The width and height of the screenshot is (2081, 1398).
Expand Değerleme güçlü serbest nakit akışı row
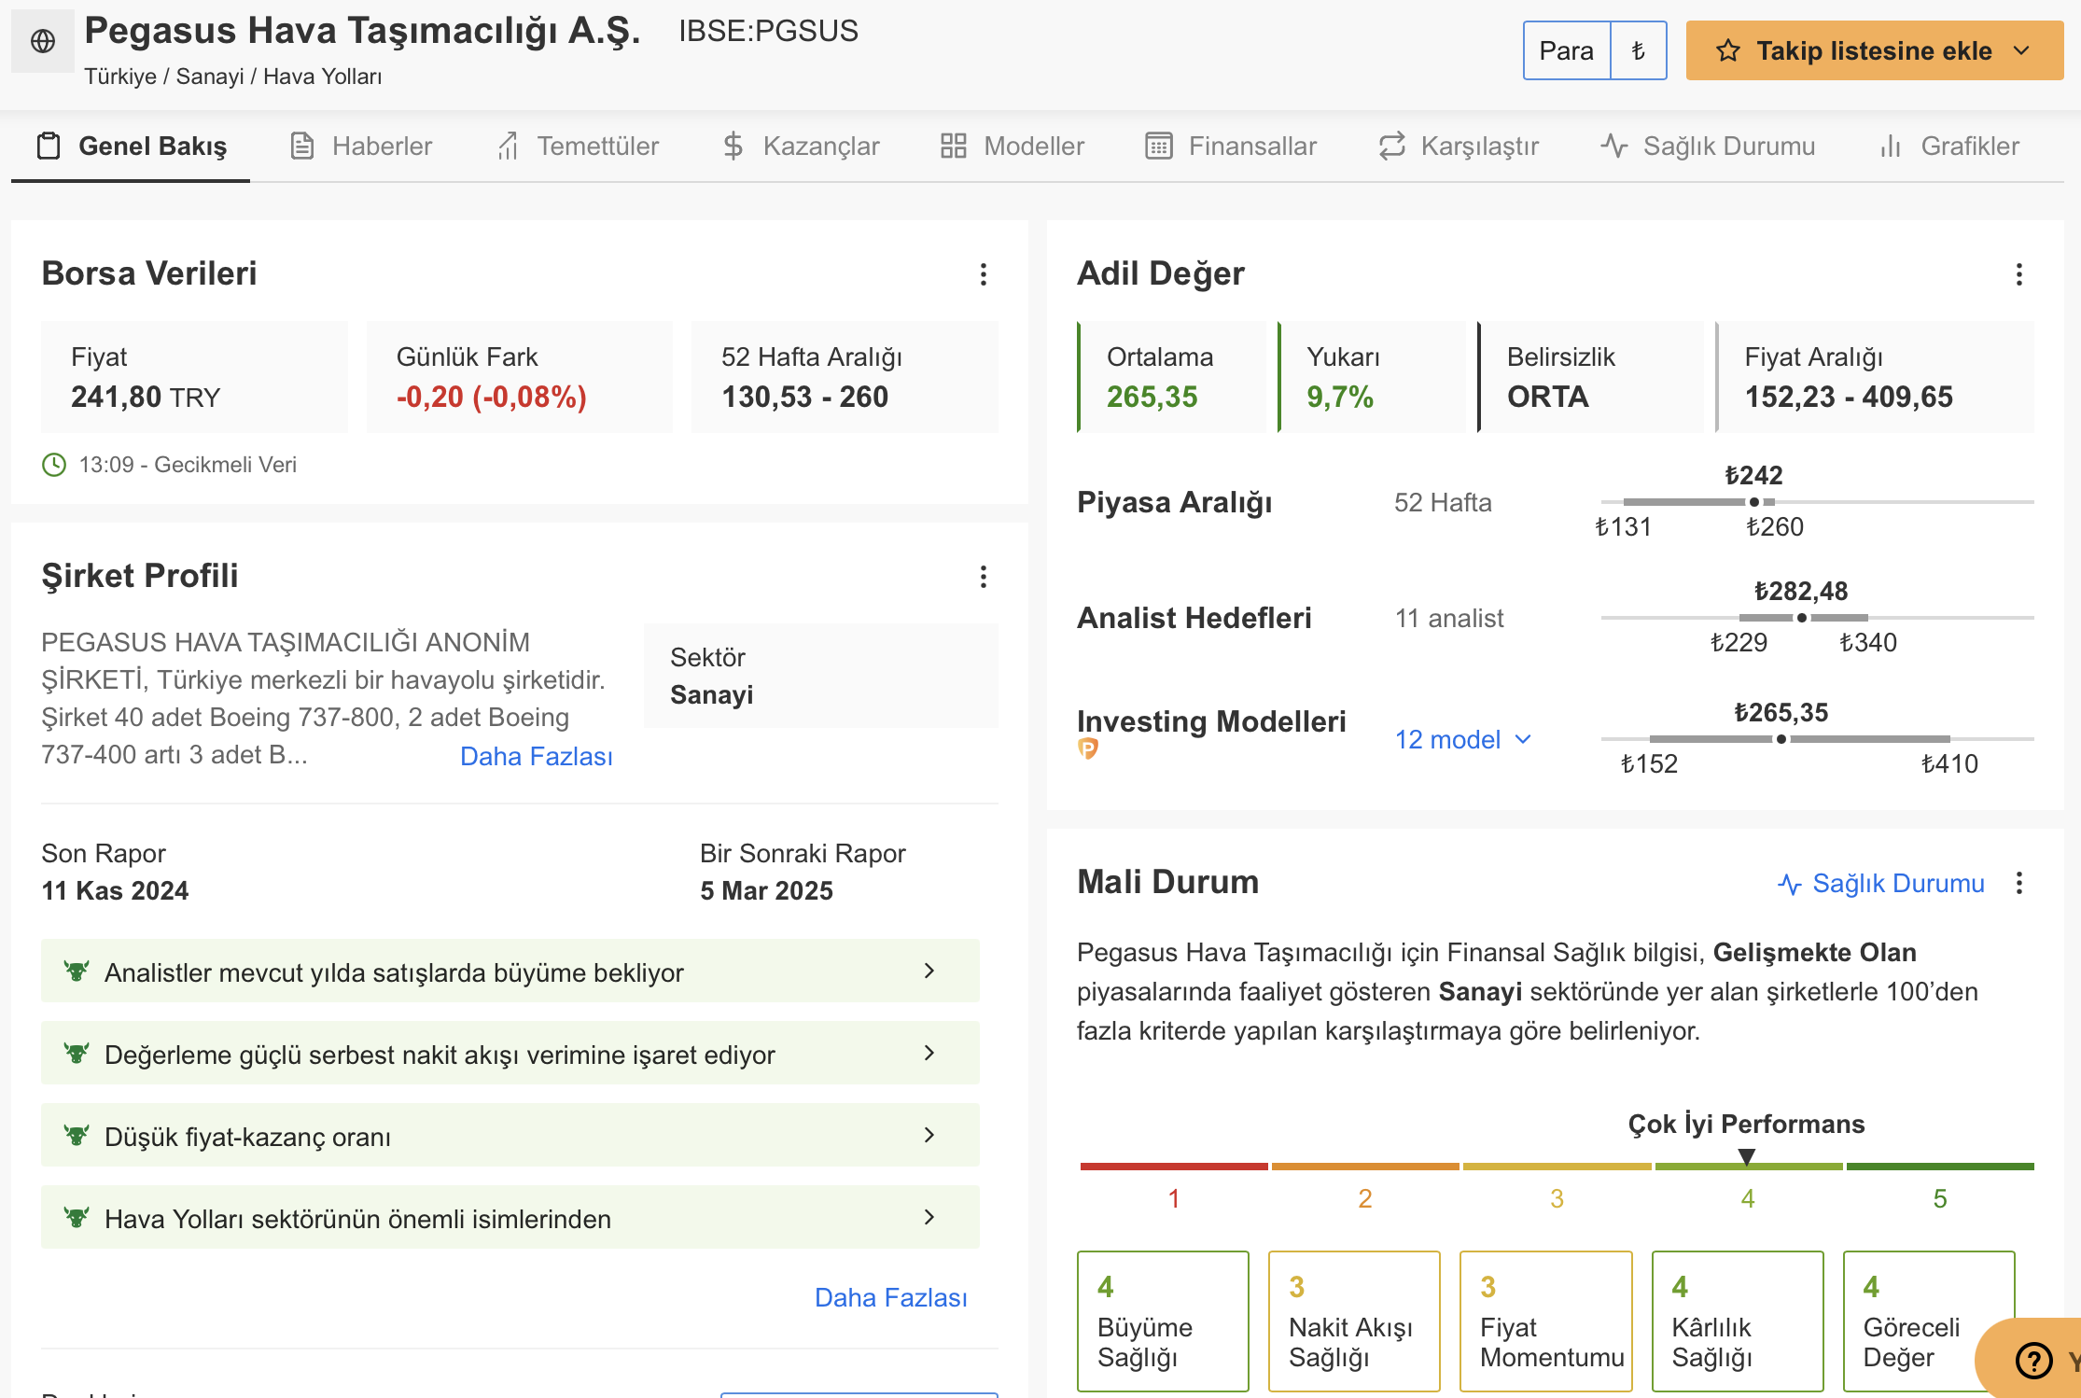(510, 1053)
